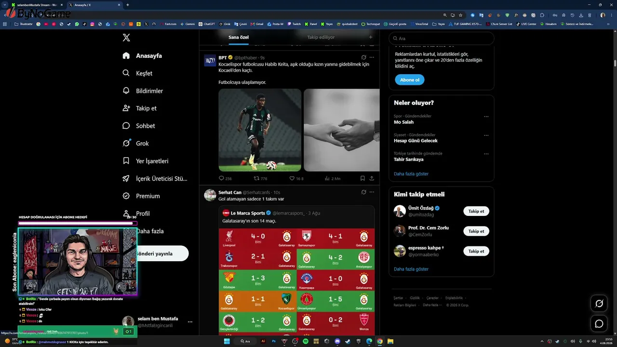Repost the BPT post
617x347 pixels.
(260, 178)
